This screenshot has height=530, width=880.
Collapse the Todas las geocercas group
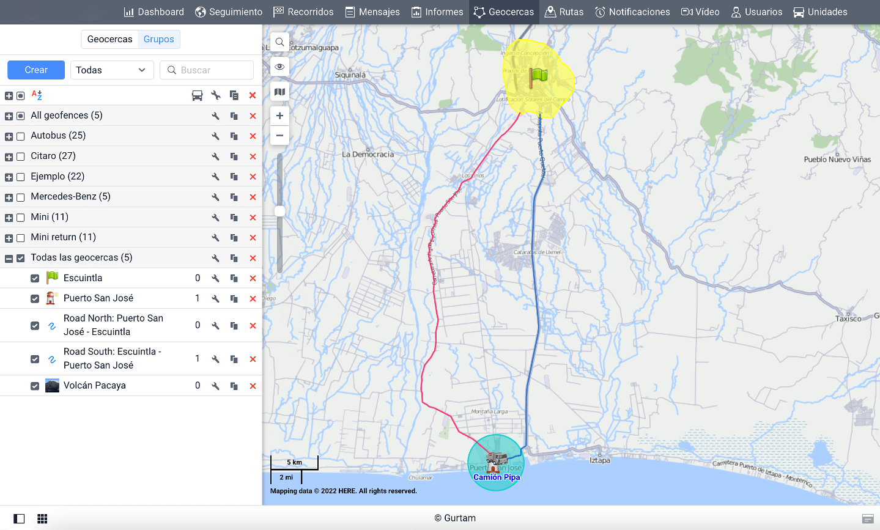coord(9,258)
